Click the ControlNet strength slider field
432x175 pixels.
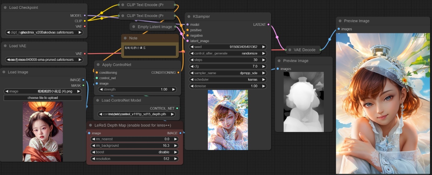point(137,89)
